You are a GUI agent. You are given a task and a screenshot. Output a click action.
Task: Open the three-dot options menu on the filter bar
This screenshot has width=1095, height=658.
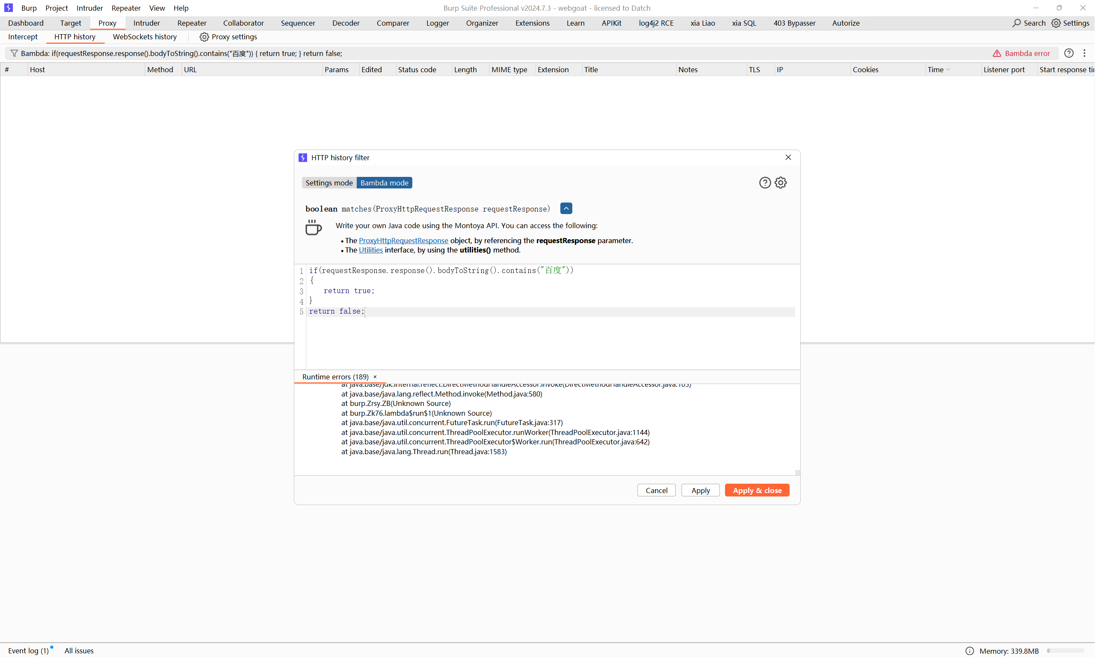1084,53
